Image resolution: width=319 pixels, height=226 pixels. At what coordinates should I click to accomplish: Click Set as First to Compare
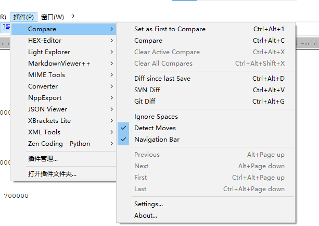coord(170,29)
